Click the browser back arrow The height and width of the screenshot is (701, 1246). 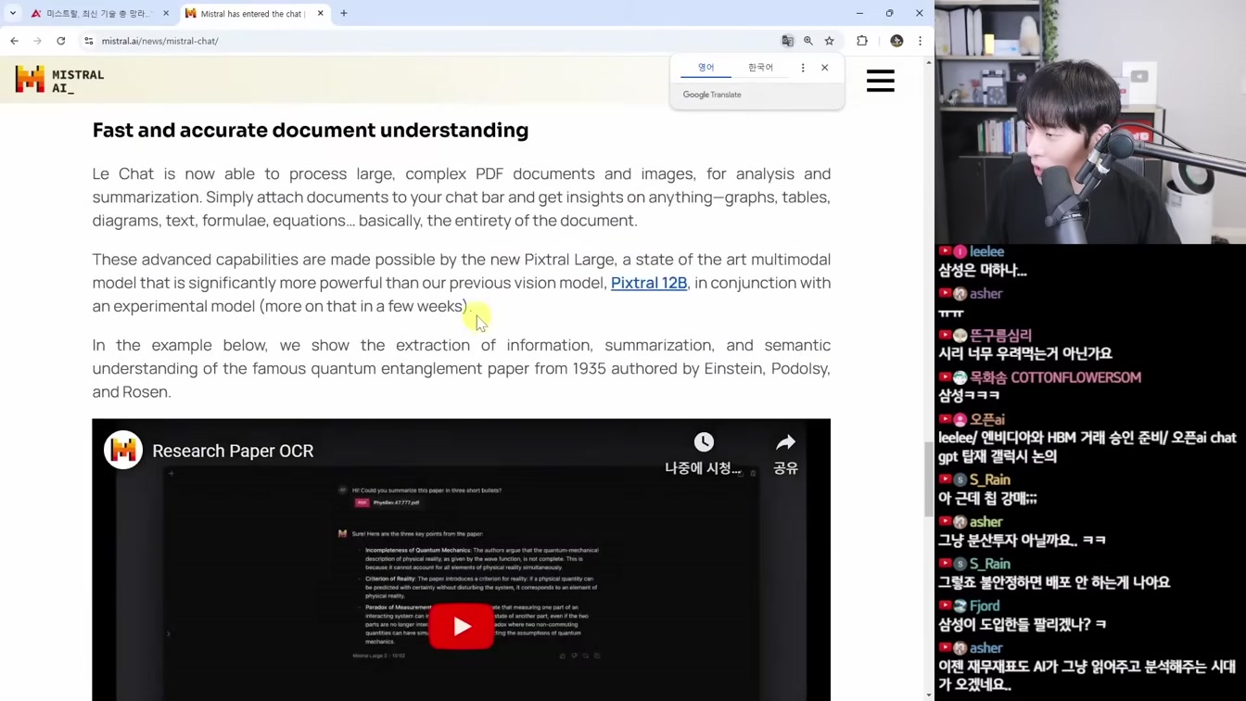tap(14, 41)
